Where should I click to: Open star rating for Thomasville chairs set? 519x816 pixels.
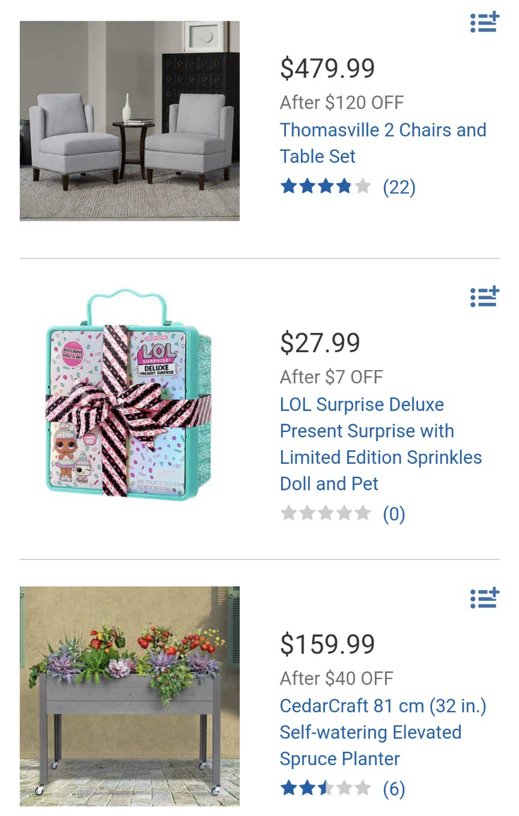tap(326, 187)
